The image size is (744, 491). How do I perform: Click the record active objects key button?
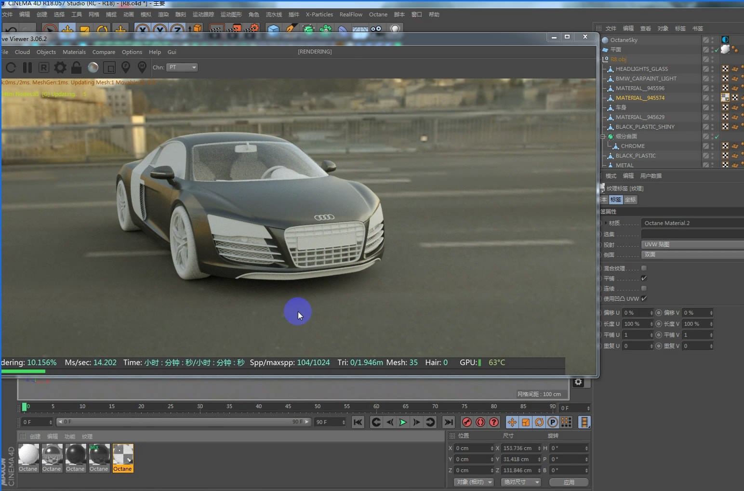click(x=466, y=423)
